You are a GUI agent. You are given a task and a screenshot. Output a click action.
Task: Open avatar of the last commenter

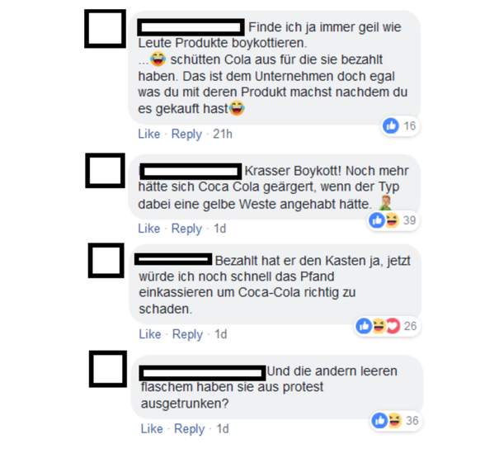tap(108, 369)
